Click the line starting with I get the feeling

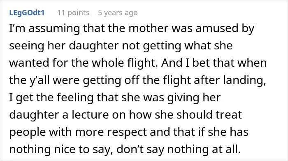tap(115, 98)
